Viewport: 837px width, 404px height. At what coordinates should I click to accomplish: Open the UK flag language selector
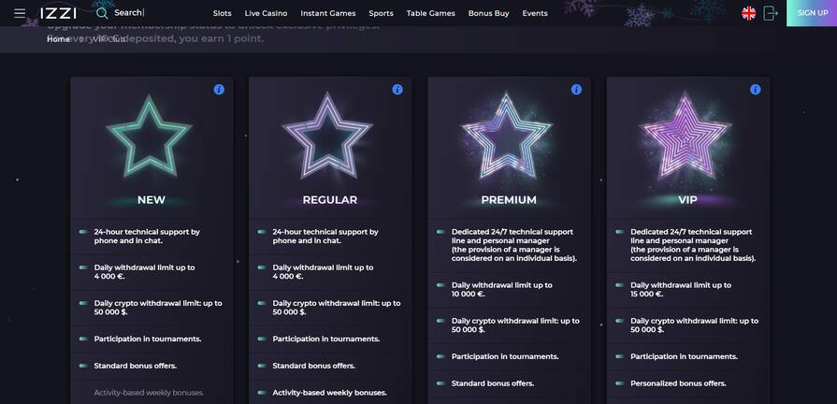tap(748, 13)
